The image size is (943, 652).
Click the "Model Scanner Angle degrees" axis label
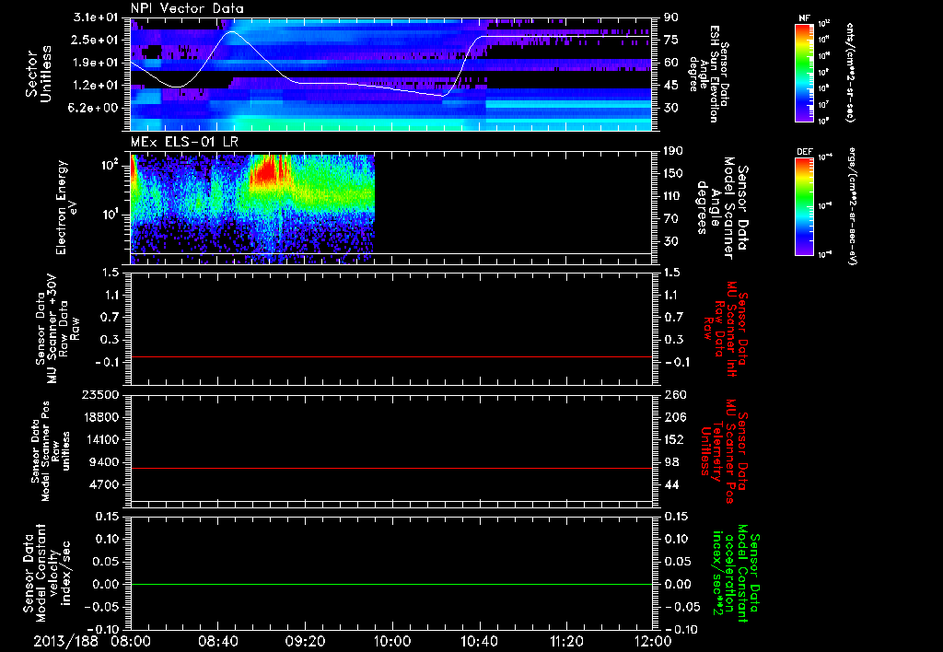(722, 208)
